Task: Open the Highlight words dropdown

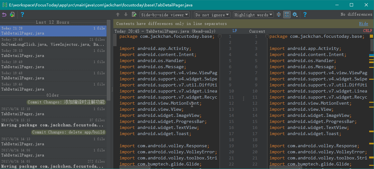Action: [x=253, y=15]
